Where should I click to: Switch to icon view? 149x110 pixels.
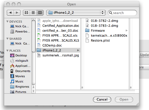pos(26,12)
